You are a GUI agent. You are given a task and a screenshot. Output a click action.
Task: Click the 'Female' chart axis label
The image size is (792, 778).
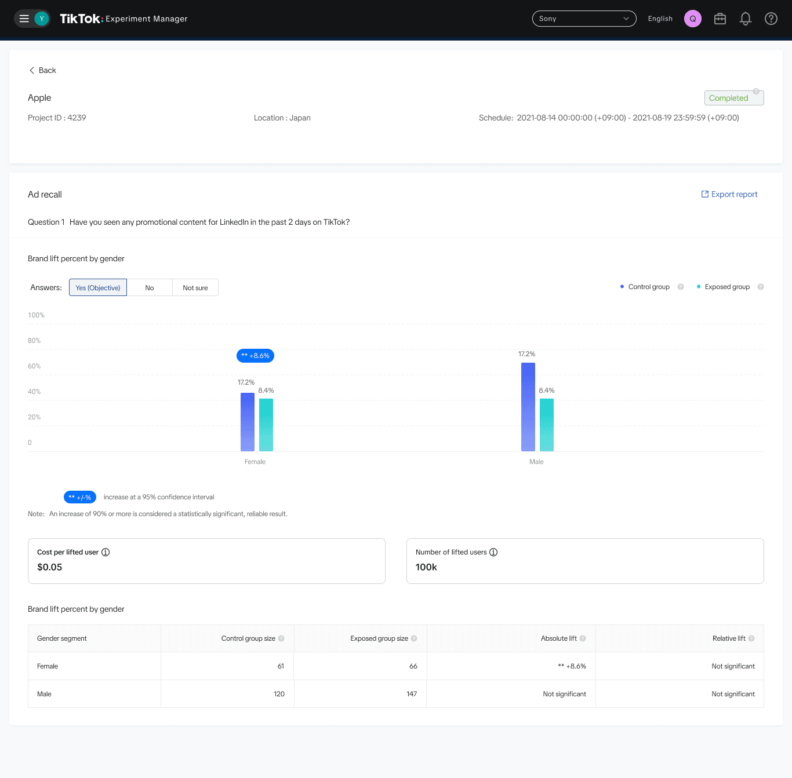[x=255, y=462]
